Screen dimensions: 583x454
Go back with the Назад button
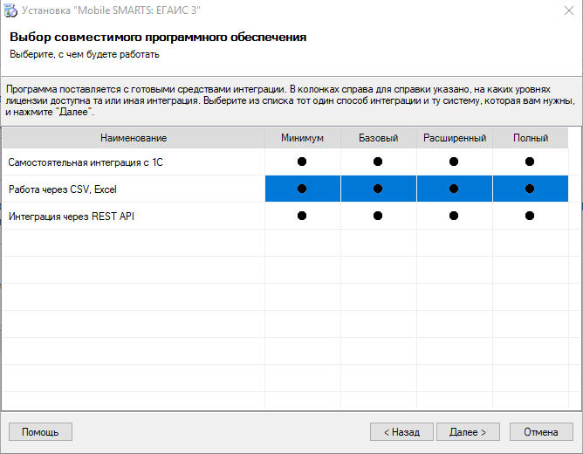pos(401,432)
